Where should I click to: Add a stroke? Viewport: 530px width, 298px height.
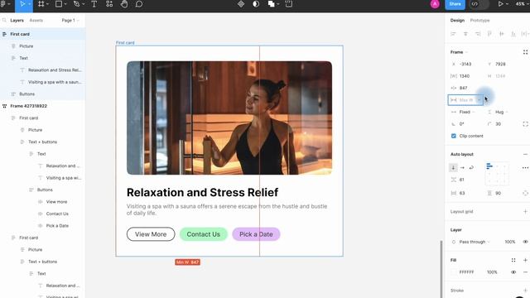[525, 291]
